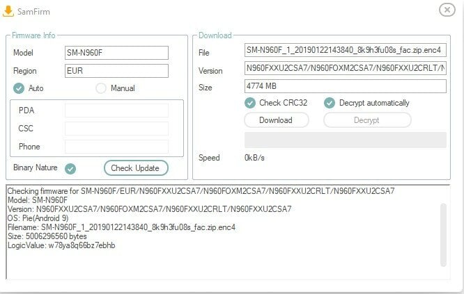Toggle Decrypt automatically checkbox
464x294 pixels.
tap(330, 103)
